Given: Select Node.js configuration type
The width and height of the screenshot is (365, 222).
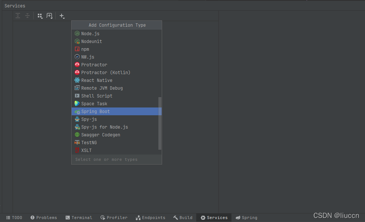Looking at the screenshot, I should coord(116,34).
